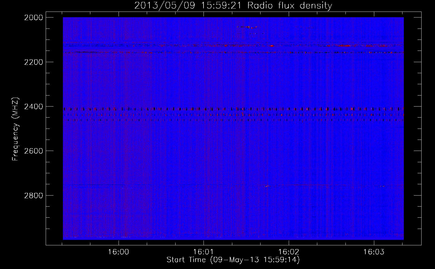Select the 2600 frequency tick label
Image resolution: width=435 pixels, height=269 pixels.
[34, 151]
